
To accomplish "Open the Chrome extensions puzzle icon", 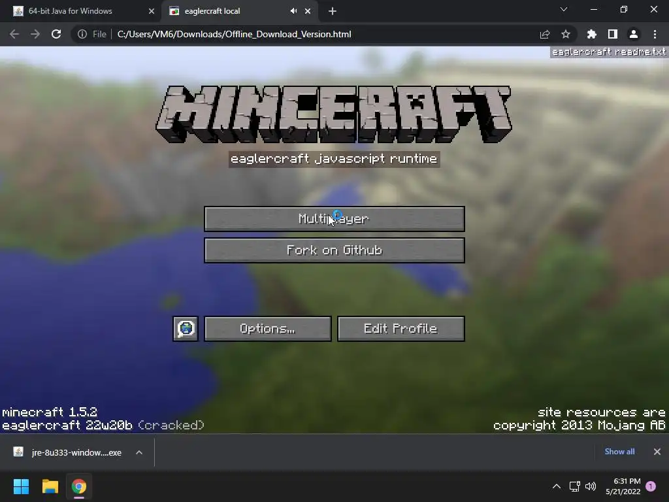I will coord(592,34).
